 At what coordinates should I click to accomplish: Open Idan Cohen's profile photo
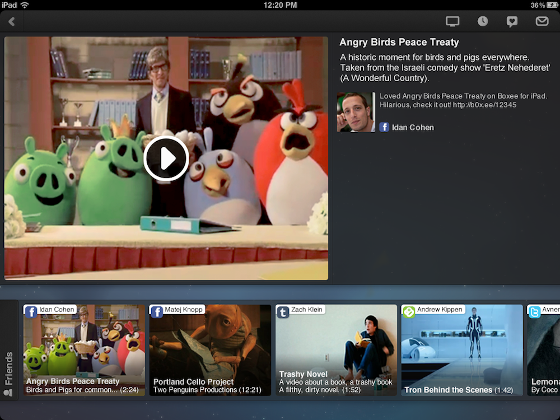[356, 112]
